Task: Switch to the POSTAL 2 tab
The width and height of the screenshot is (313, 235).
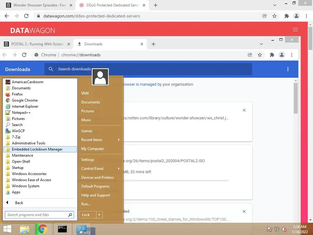Action: pyautogui.click(x=37, y=44)
